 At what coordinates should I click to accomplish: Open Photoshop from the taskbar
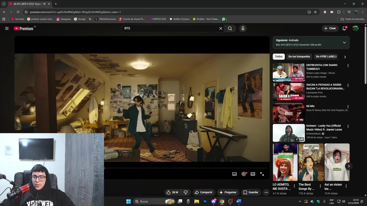205,201
